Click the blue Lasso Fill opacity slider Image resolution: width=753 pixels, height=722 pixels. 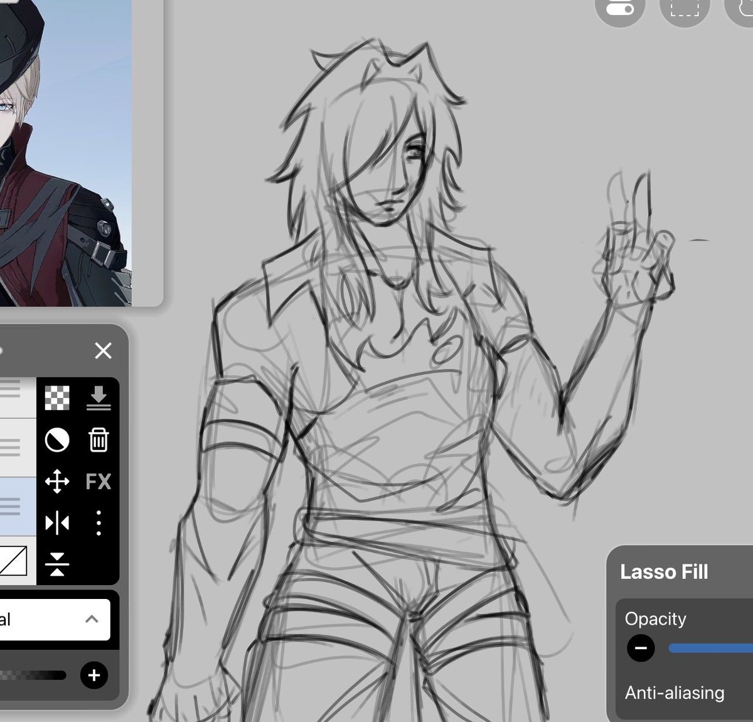click(x=710, y=648)
